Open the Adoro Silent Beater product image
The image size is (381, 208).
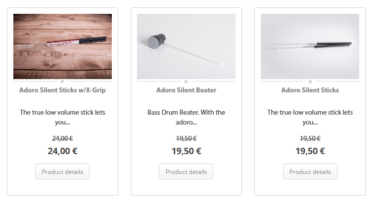186,46
